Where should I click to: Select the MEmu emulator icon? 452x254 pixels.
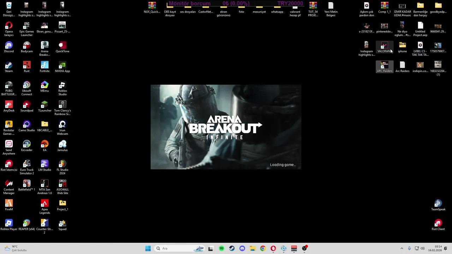44,86
